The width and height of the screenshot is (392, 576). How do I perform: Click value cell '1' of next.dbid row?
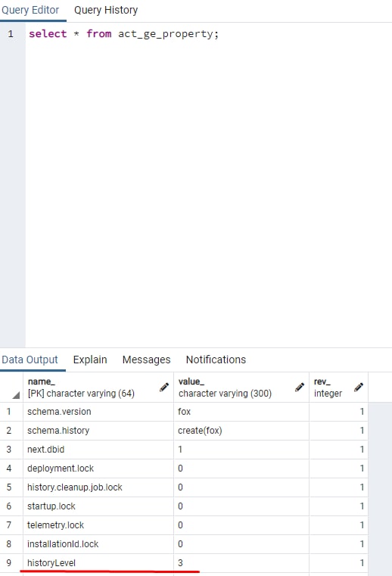241,450
